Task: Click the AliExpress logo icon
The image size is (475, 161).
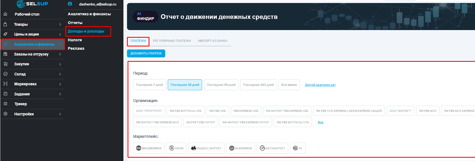Action: click(x=232, y=148)
